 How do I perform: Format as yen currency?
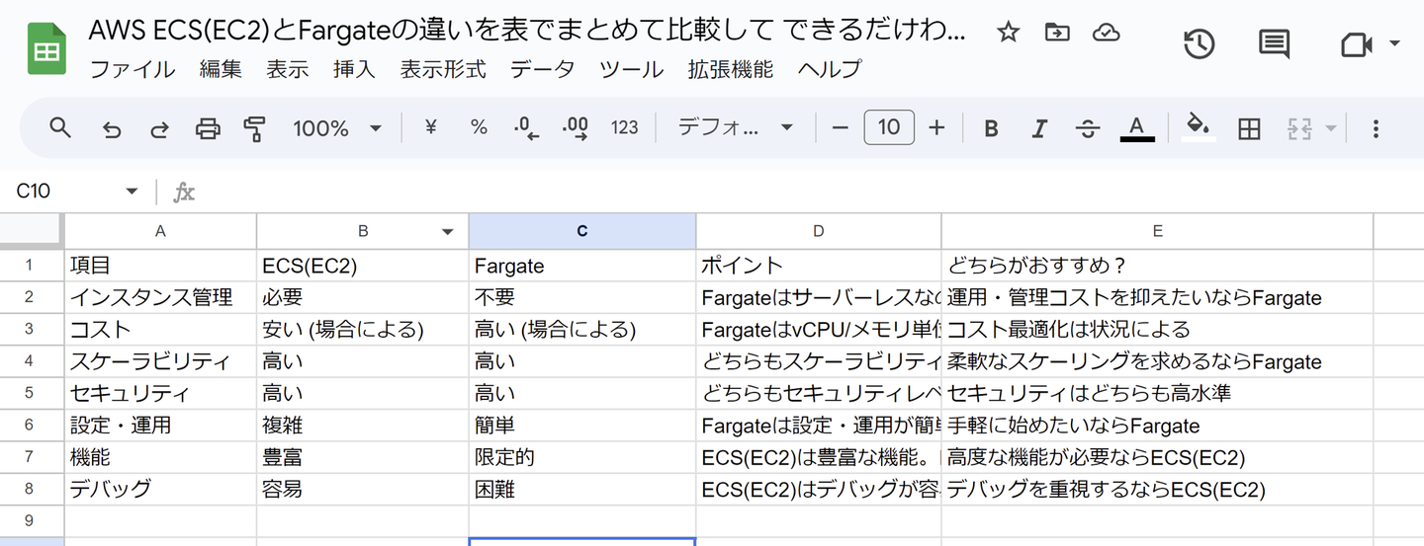(430, 127)
